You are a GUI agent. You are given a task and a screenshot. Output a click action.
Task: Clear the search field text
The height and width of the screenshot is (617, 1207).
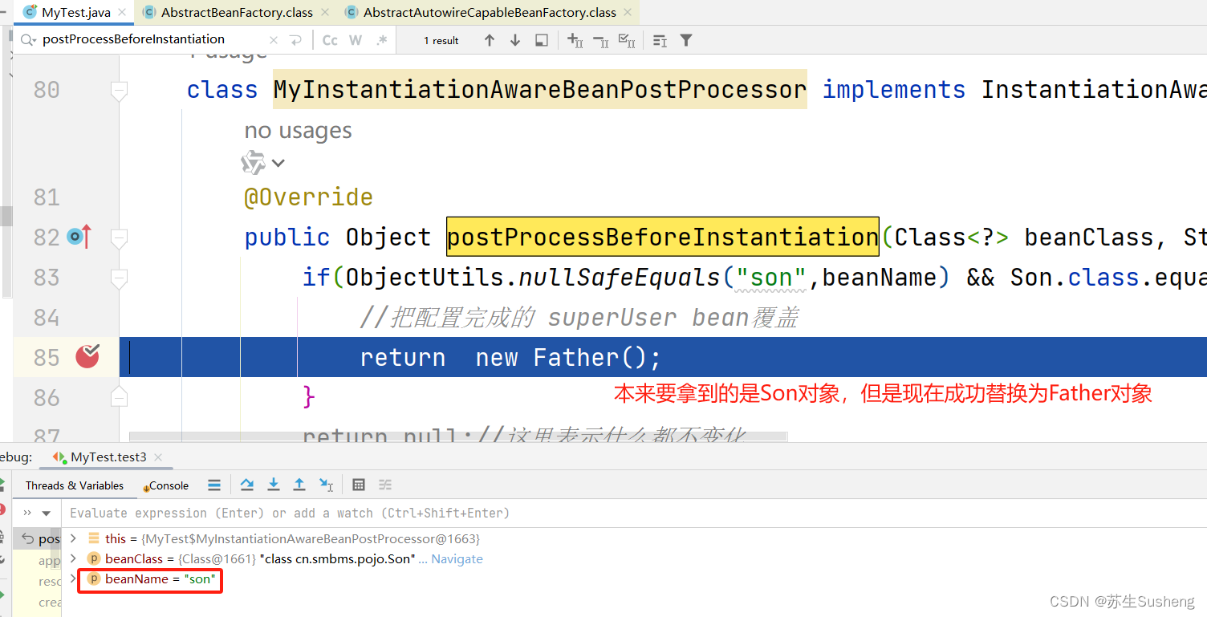click(x=274, y=40)
